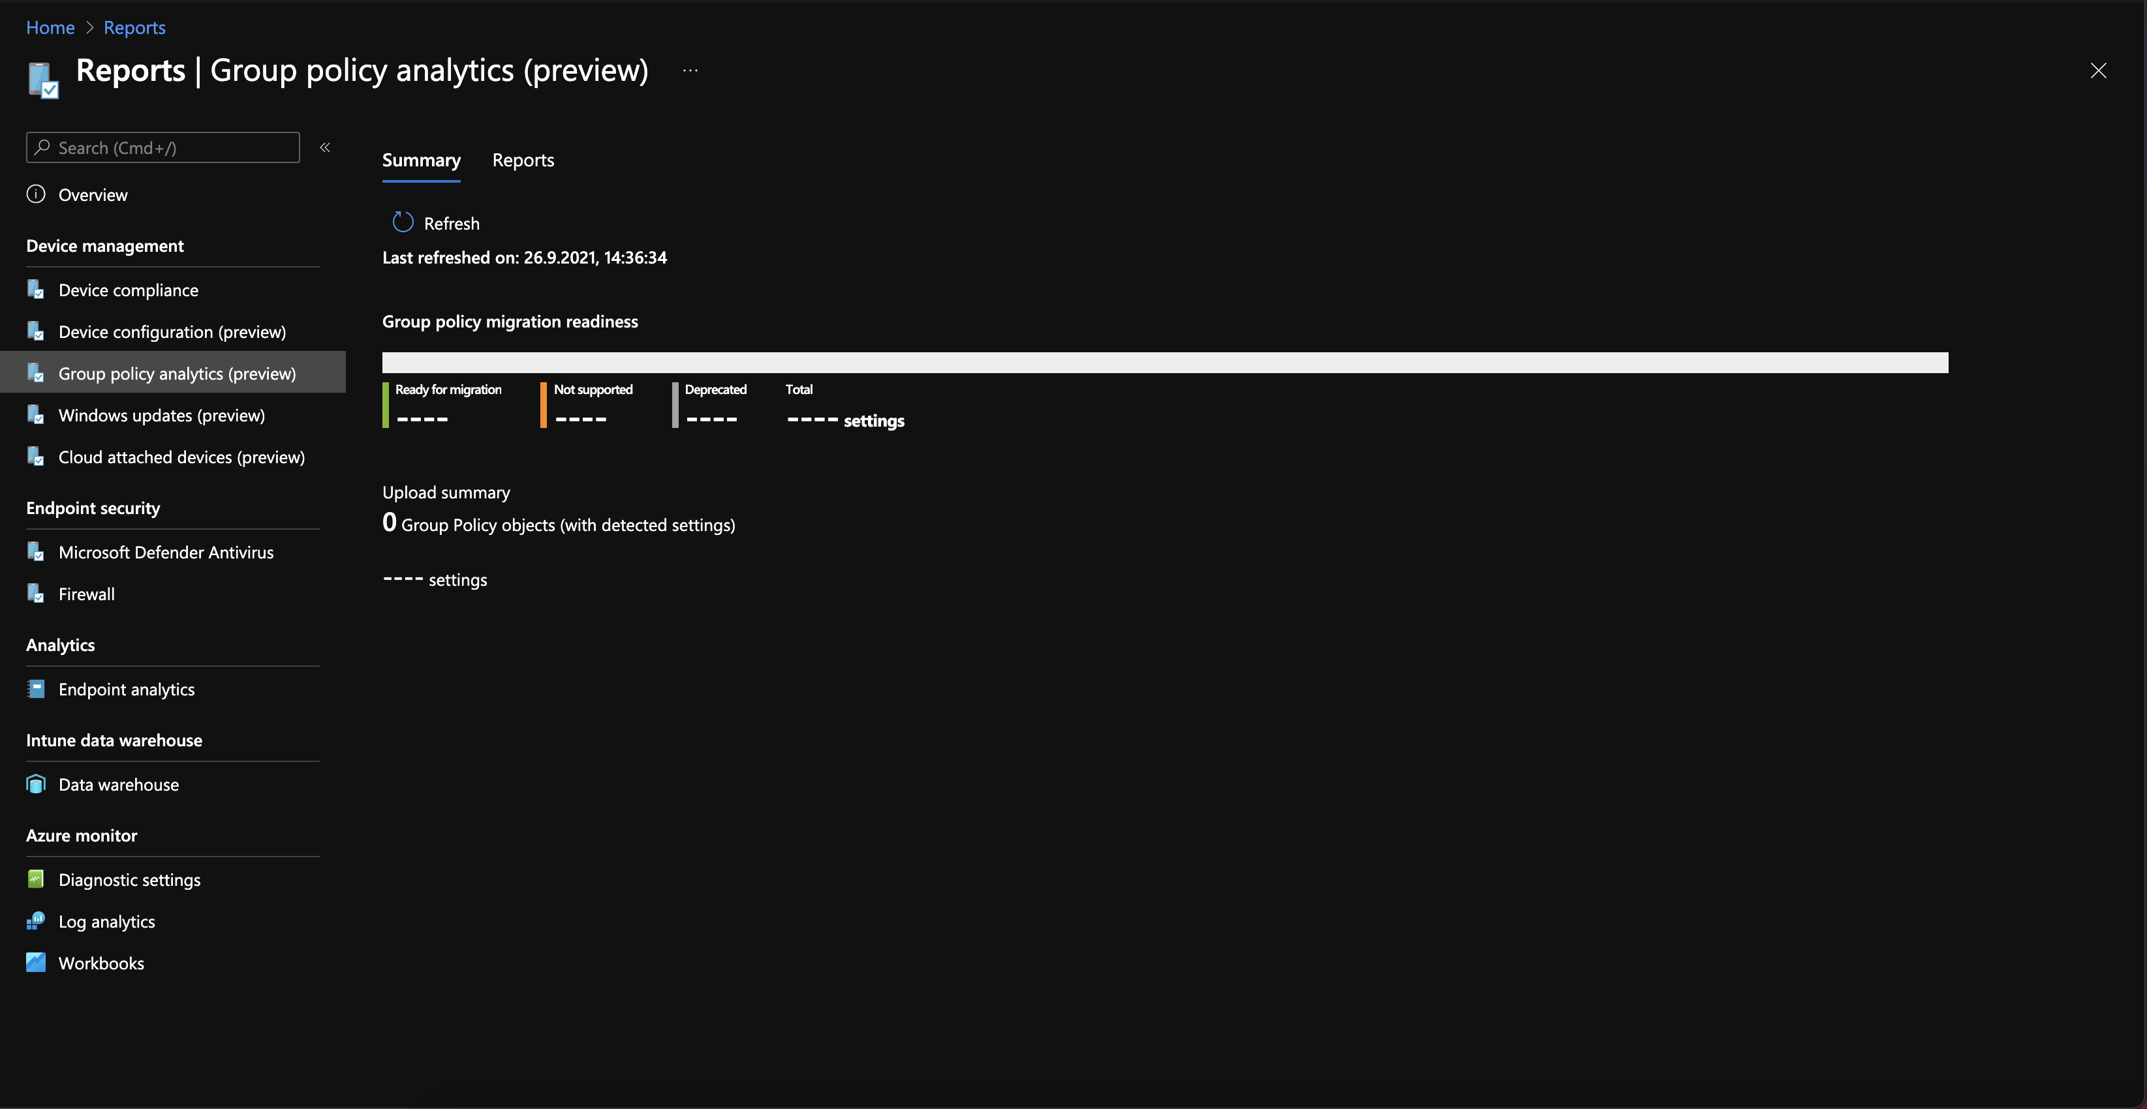The height and width of the screenshot is (1109, 2147).
Task: Go to Home breadcrumb link
Action: pyautogui.click(x=50, y=27)
